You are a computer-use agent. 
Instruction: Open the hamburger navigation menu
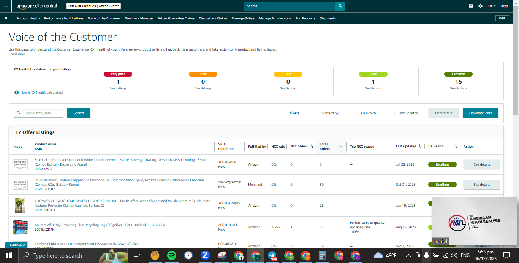[x=6, y=6]
